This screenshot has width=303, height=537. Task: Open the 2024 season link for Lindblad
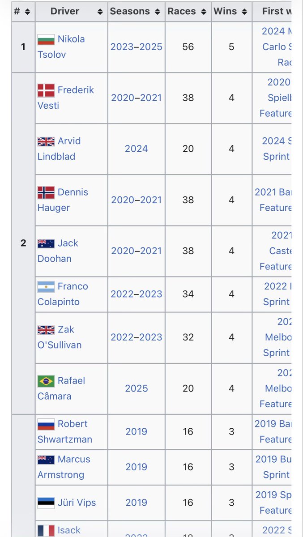[x=137, y=149]
